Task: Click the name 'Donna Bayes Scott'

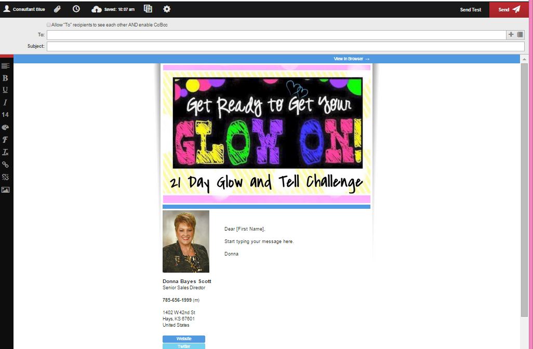Action: [187, 281]
